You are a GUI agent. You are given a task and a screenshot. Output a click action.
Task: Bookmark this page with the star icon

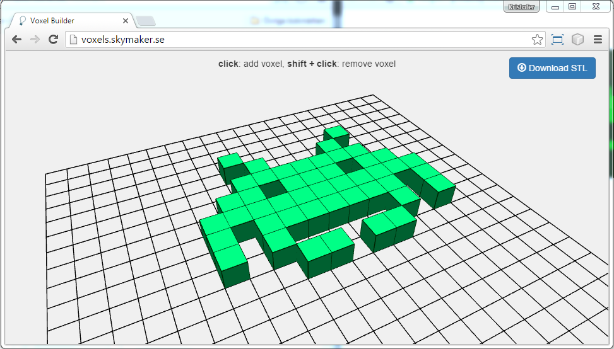tap(537, 40)
